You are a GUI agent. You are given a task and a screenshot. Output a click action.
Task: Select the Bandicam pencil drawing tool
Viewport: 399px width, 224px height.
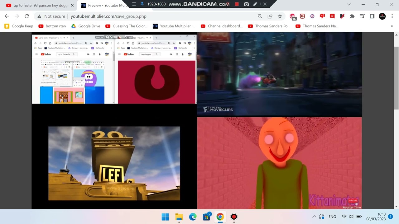(255, 4)
